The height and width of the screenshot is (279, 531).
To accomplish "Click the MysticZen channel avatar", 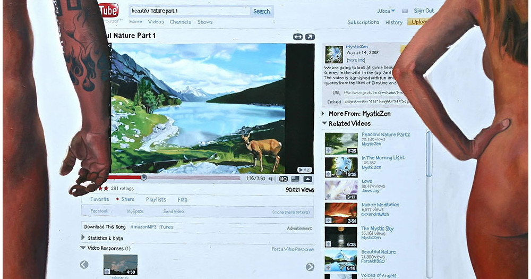I will pos(334,55).
